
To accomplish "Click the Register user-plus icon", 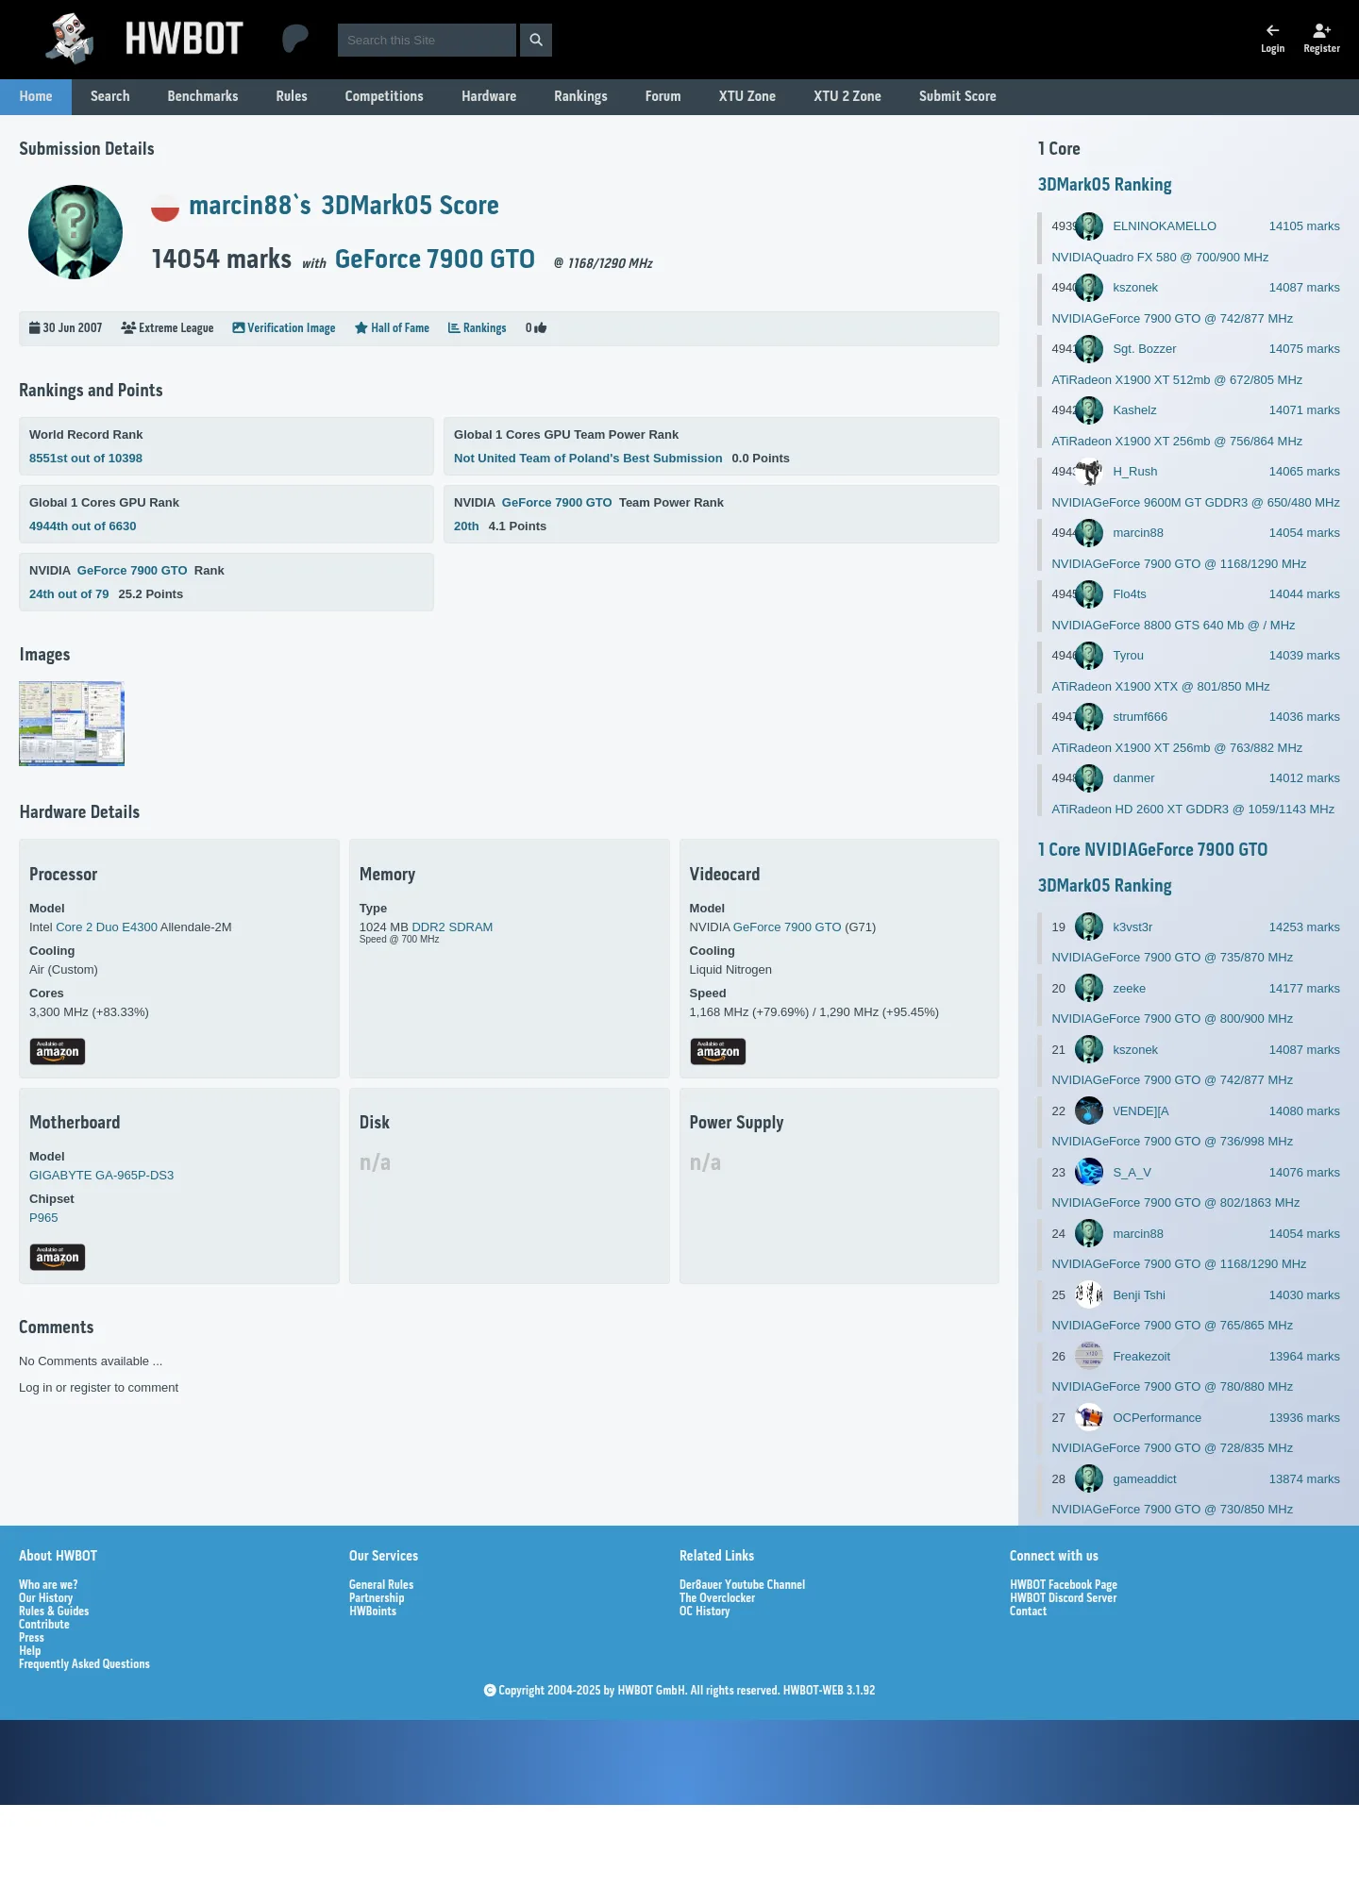I will 1321,30.
